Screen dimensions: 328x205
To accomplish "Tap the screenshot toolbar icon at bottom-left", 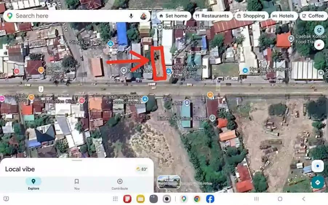I will (6, 199).
